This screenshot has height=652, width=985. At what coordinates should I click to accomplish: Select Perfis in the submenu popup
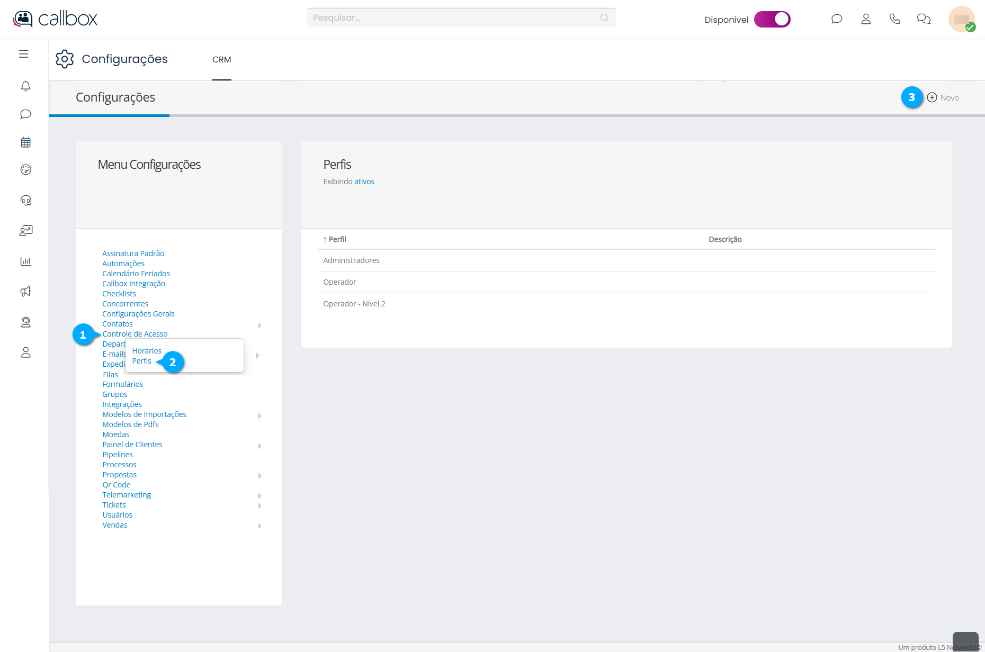coord(141,361)
